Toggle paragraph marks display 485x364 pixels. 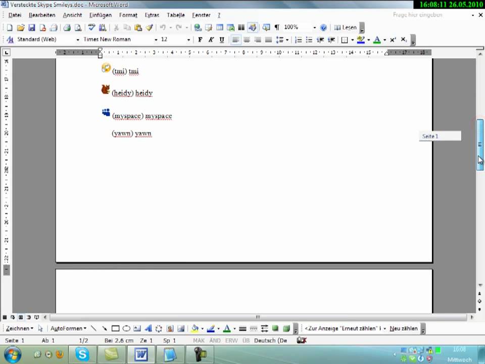point(277,27)
